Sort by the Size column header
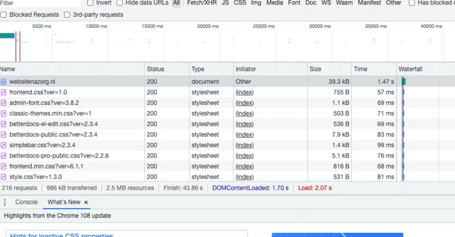Screen dimensions: 455x237 point(329,69)
